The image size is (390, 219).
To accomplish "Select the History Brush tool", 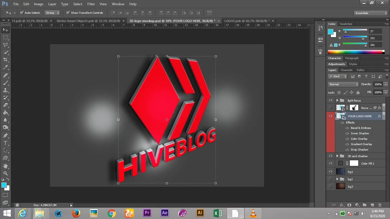I will (5, 98).
